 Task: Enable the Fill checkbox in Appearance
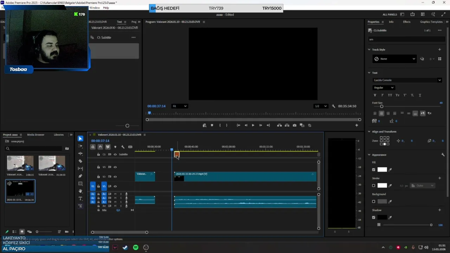coord(374,170)
